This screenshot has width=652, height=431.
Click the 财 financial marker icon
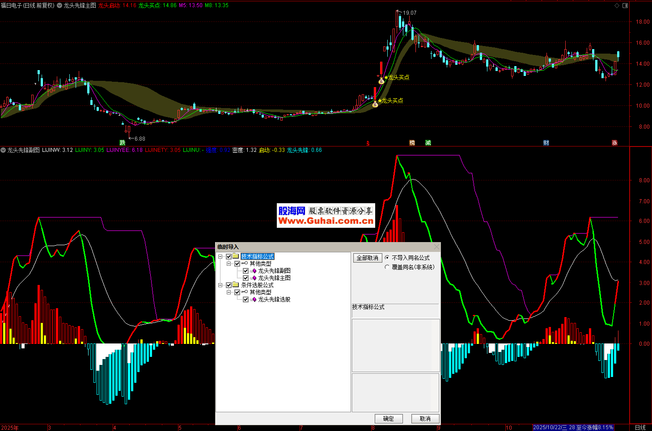click(x=546, y=142)
